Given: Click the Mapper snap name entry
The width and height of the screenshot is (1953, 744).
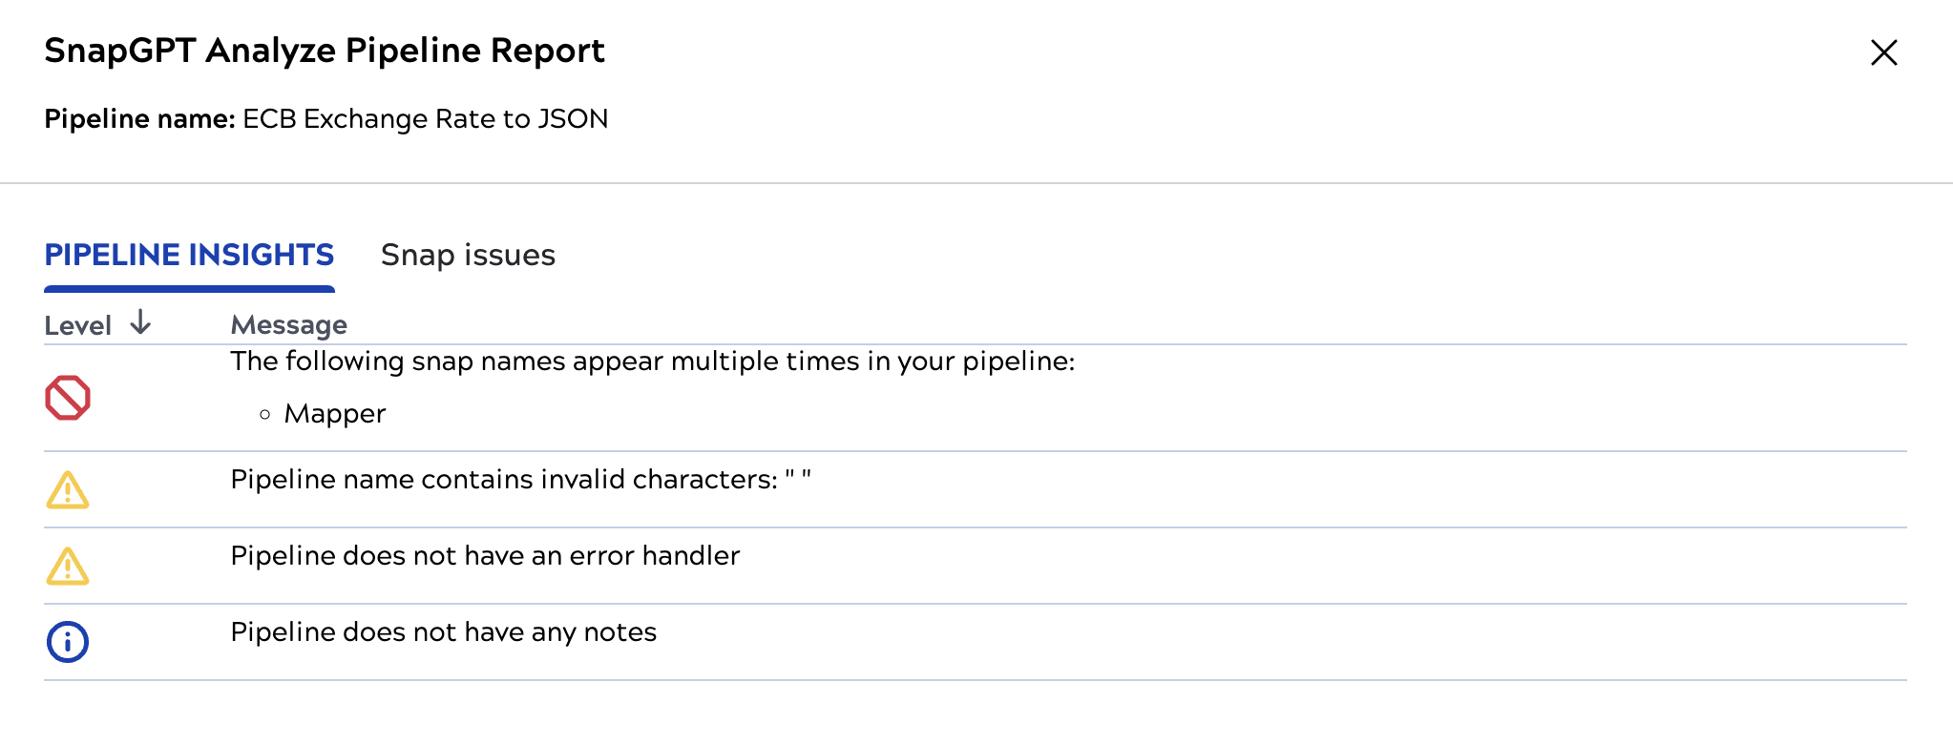Looking at the screenshot, I should pos(334,414).
